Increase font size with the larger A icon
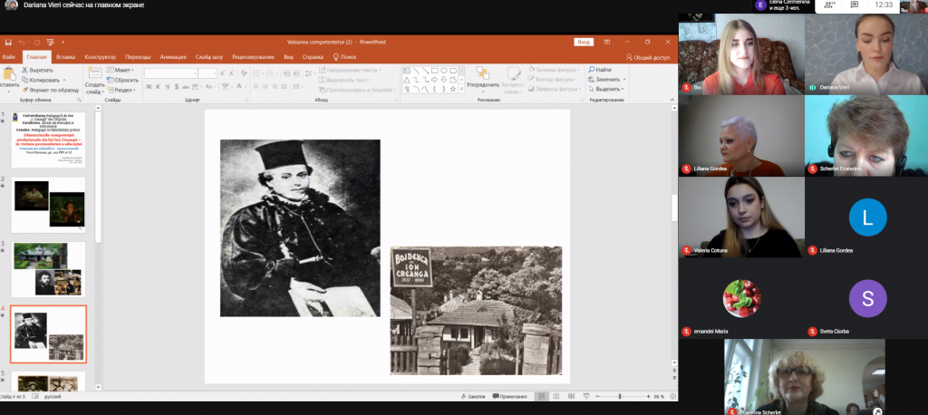Image resolution: width=928 pixels, height=415 pixels. [223, 72]
